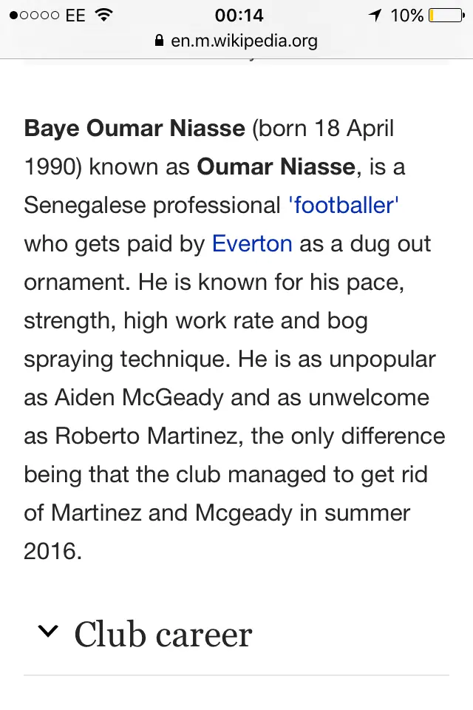Tap the cellular signal strength dots
Screen dimensions: 473x710
(33, 15)
